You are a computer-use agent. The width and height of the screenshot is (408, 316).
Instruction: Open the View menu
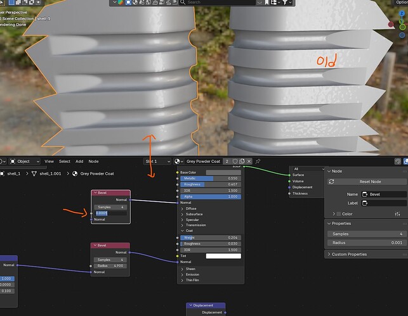(x=49, y=161)
